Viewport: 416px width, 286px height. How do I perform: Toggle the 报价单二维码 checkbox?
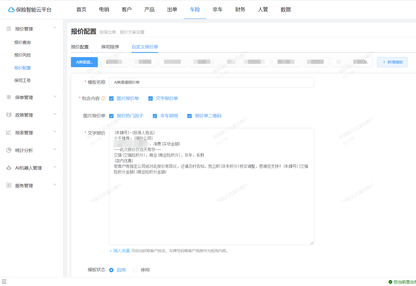(x=189, y=116)
